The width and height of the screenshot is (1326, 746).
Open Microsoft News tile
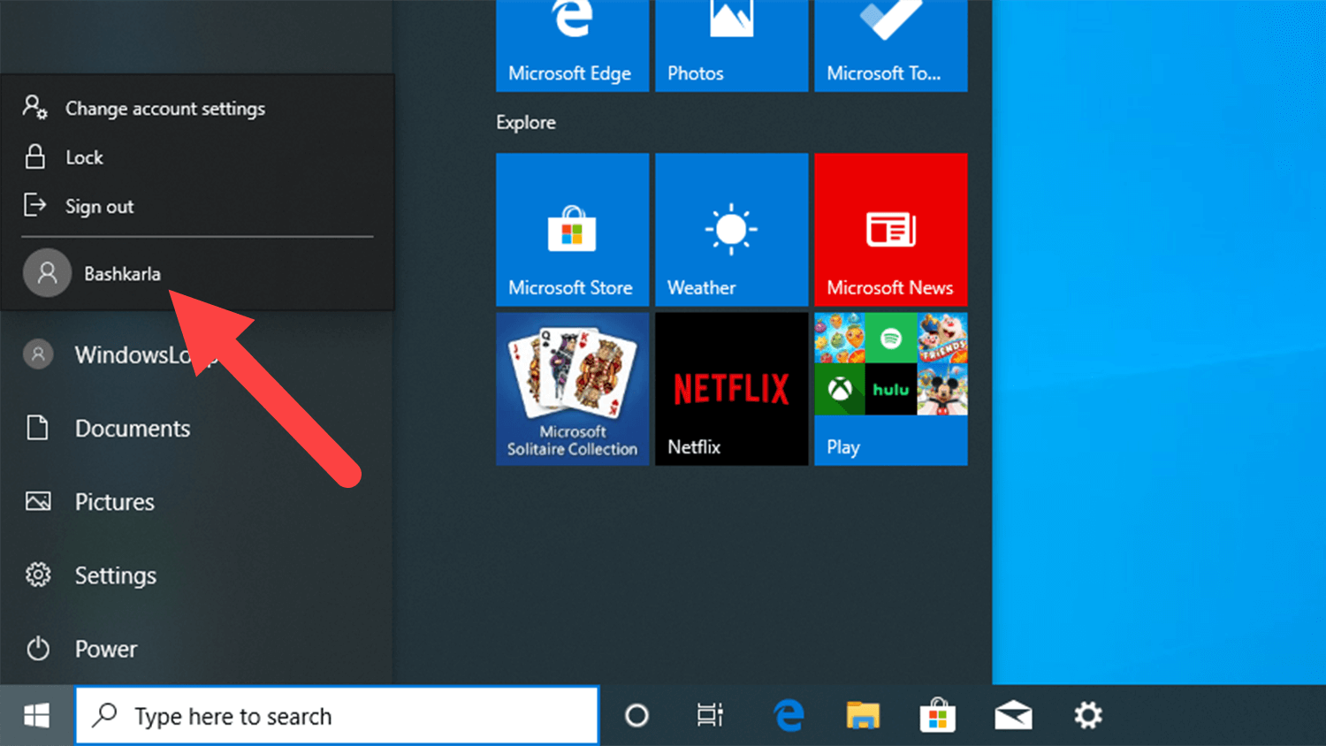pyautogui.click(x=890, y=230)
